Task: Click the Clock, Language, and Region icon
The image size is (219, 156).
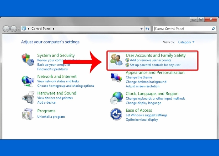Action: [x=116, y=97]
